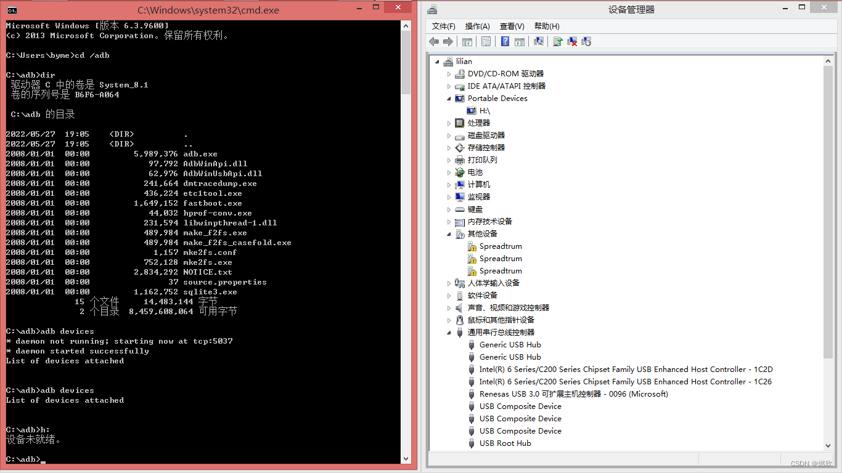842x473 pixels.
Task: Open the Device Manager title bar icon
Action: click(x=432, y=10)
